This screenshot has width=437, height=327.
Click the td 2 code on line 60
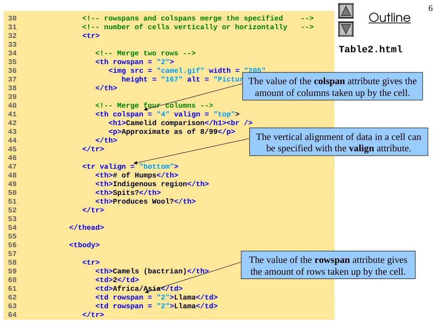click(117, 280)
